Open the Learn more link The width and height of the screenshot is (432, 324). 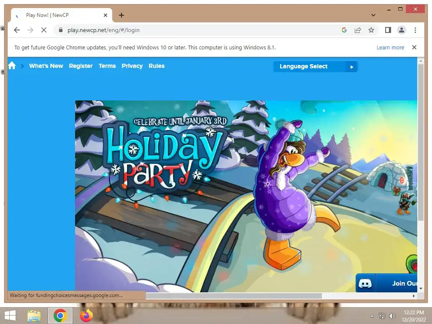click(390, 47)
